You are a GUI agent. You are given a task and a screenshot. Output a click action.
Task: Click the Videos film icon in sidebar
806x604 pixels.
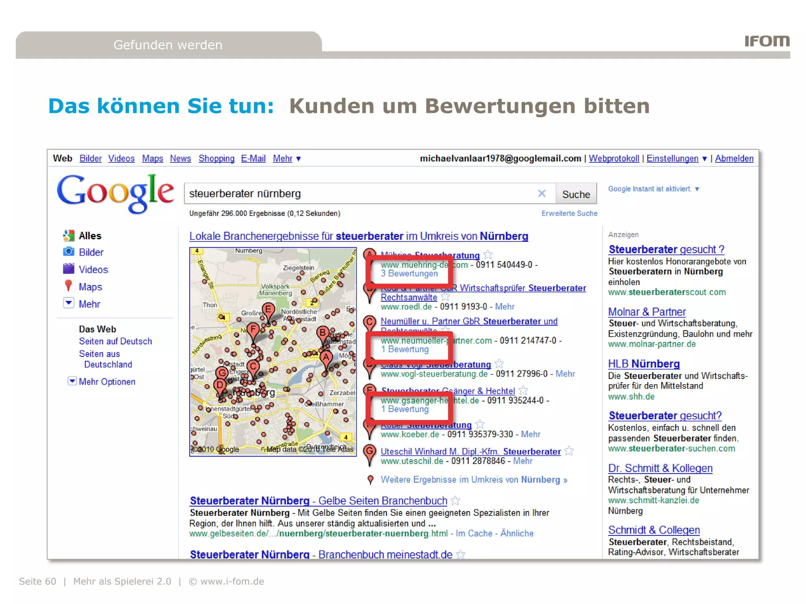(68, 269)
